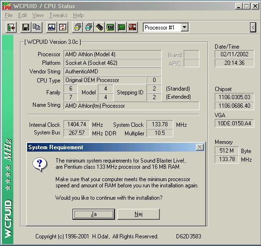Click the WCPUID app icon in title bar

tap(7, 6)
